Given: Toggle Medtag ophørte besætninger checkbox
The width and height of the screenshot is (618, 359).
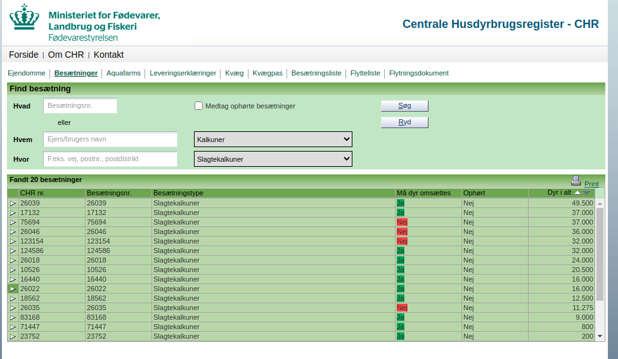Looking at the screenshot, I should [x=198, y=106].
